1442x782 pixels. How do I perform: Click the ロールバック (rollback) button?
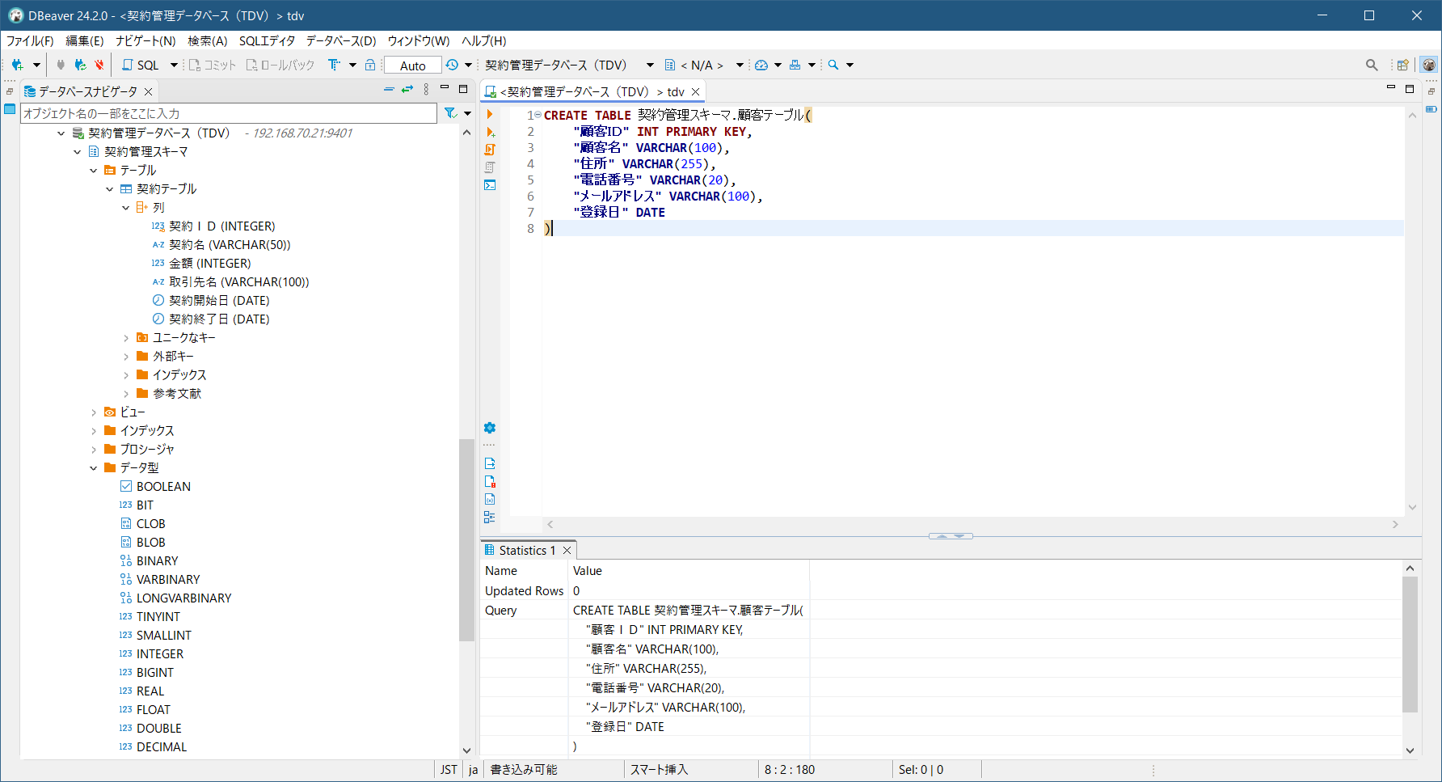[280, 65]
